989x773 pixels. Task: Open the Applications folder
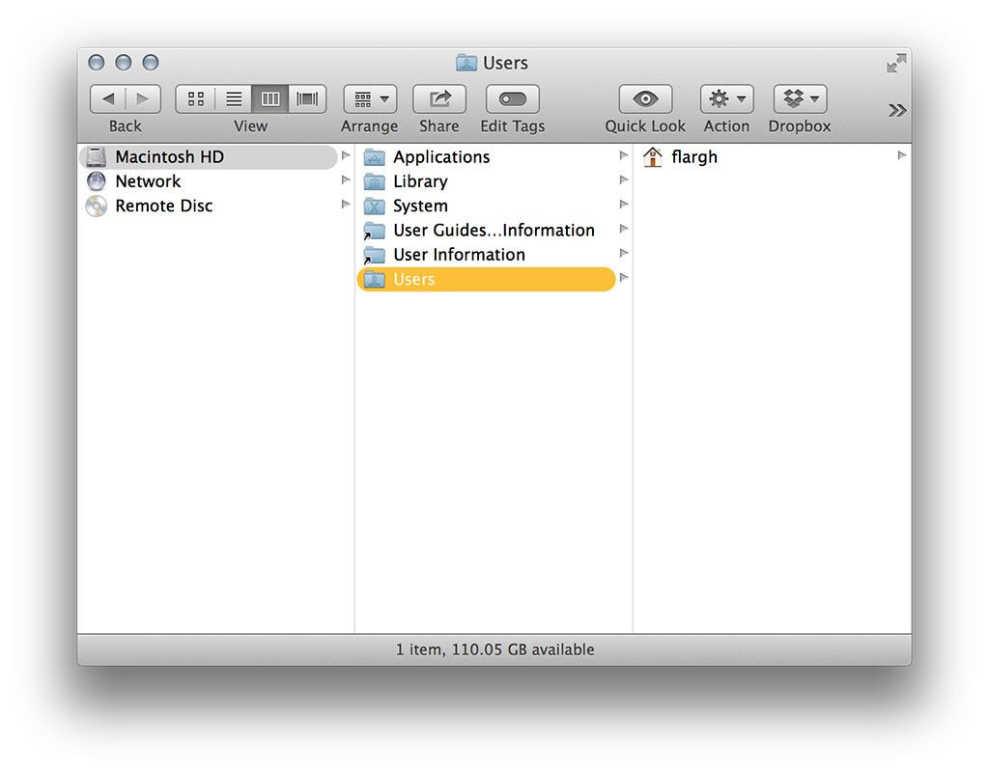pos(440,156)
